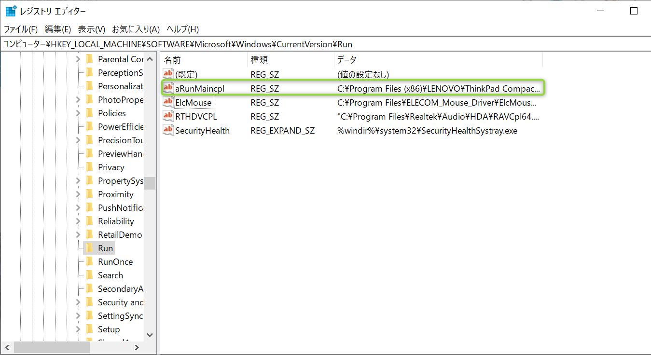Screen dimensions: 651x355
Task: Click the ElcMouse registry value icon
Action: [168, 102]
